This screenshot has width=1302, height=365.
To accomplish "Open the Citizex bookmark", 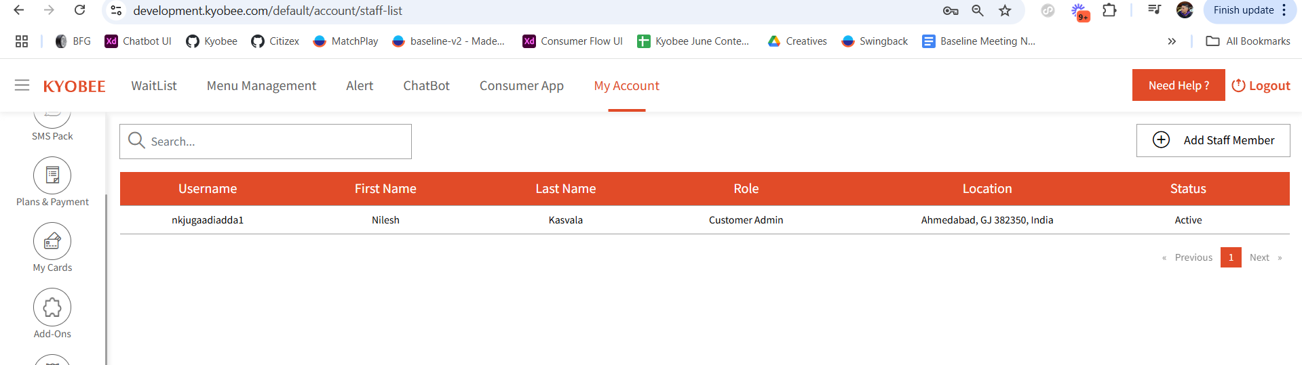I will 275,41.
